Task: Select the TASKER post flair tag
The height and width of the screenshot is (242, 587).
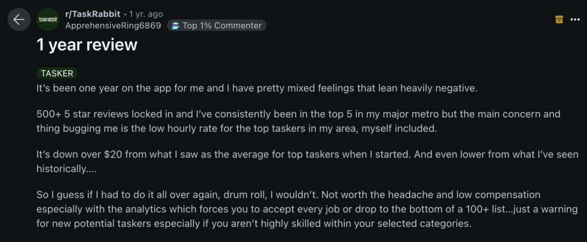Action: click(x=57, y=73)
